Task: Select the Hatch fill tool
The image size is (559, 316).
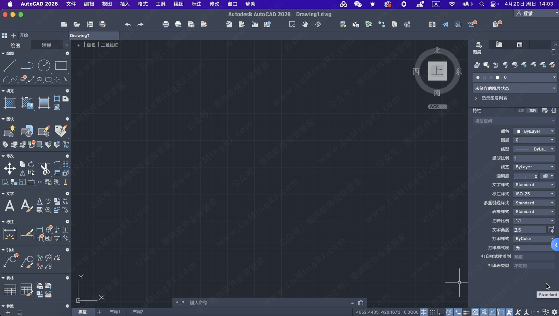Action: (x=9, y=103)
